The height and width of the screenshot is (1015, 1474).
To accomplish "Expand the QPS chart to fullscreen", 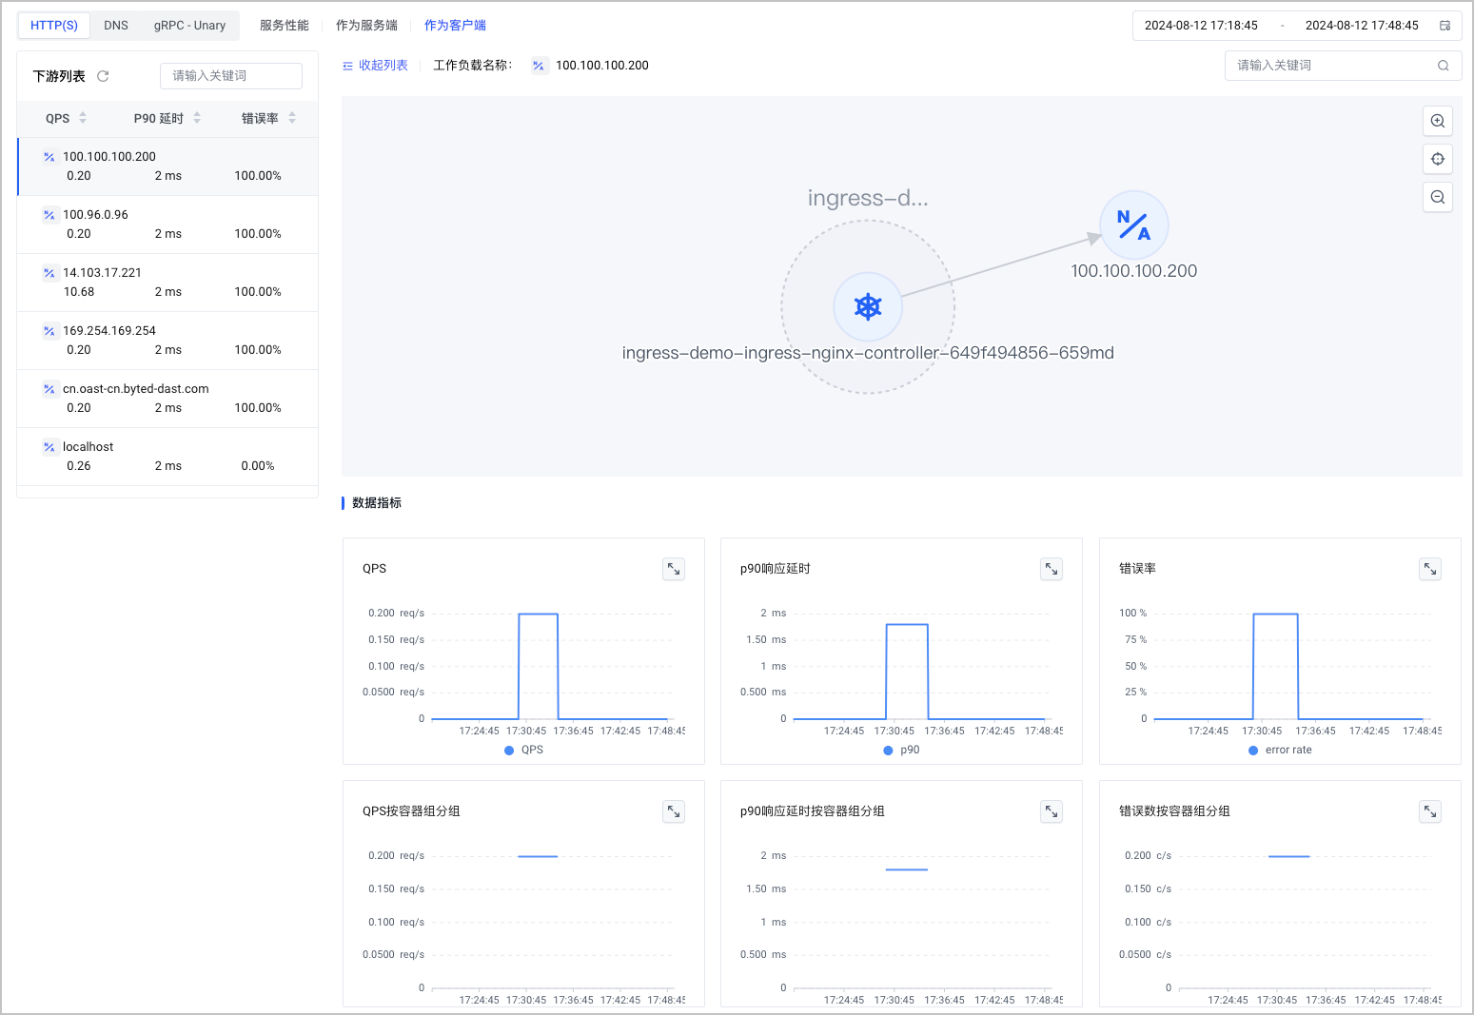I will pos(674,569).
